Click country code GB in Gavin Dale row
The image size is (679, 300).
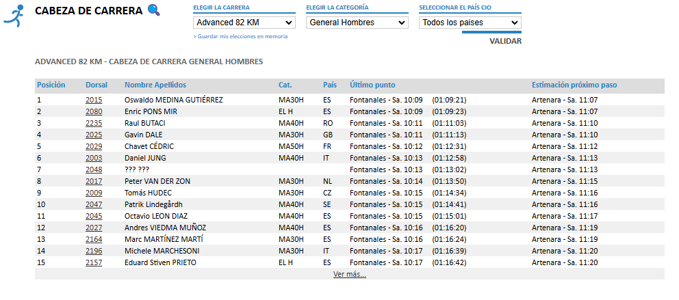328,135
